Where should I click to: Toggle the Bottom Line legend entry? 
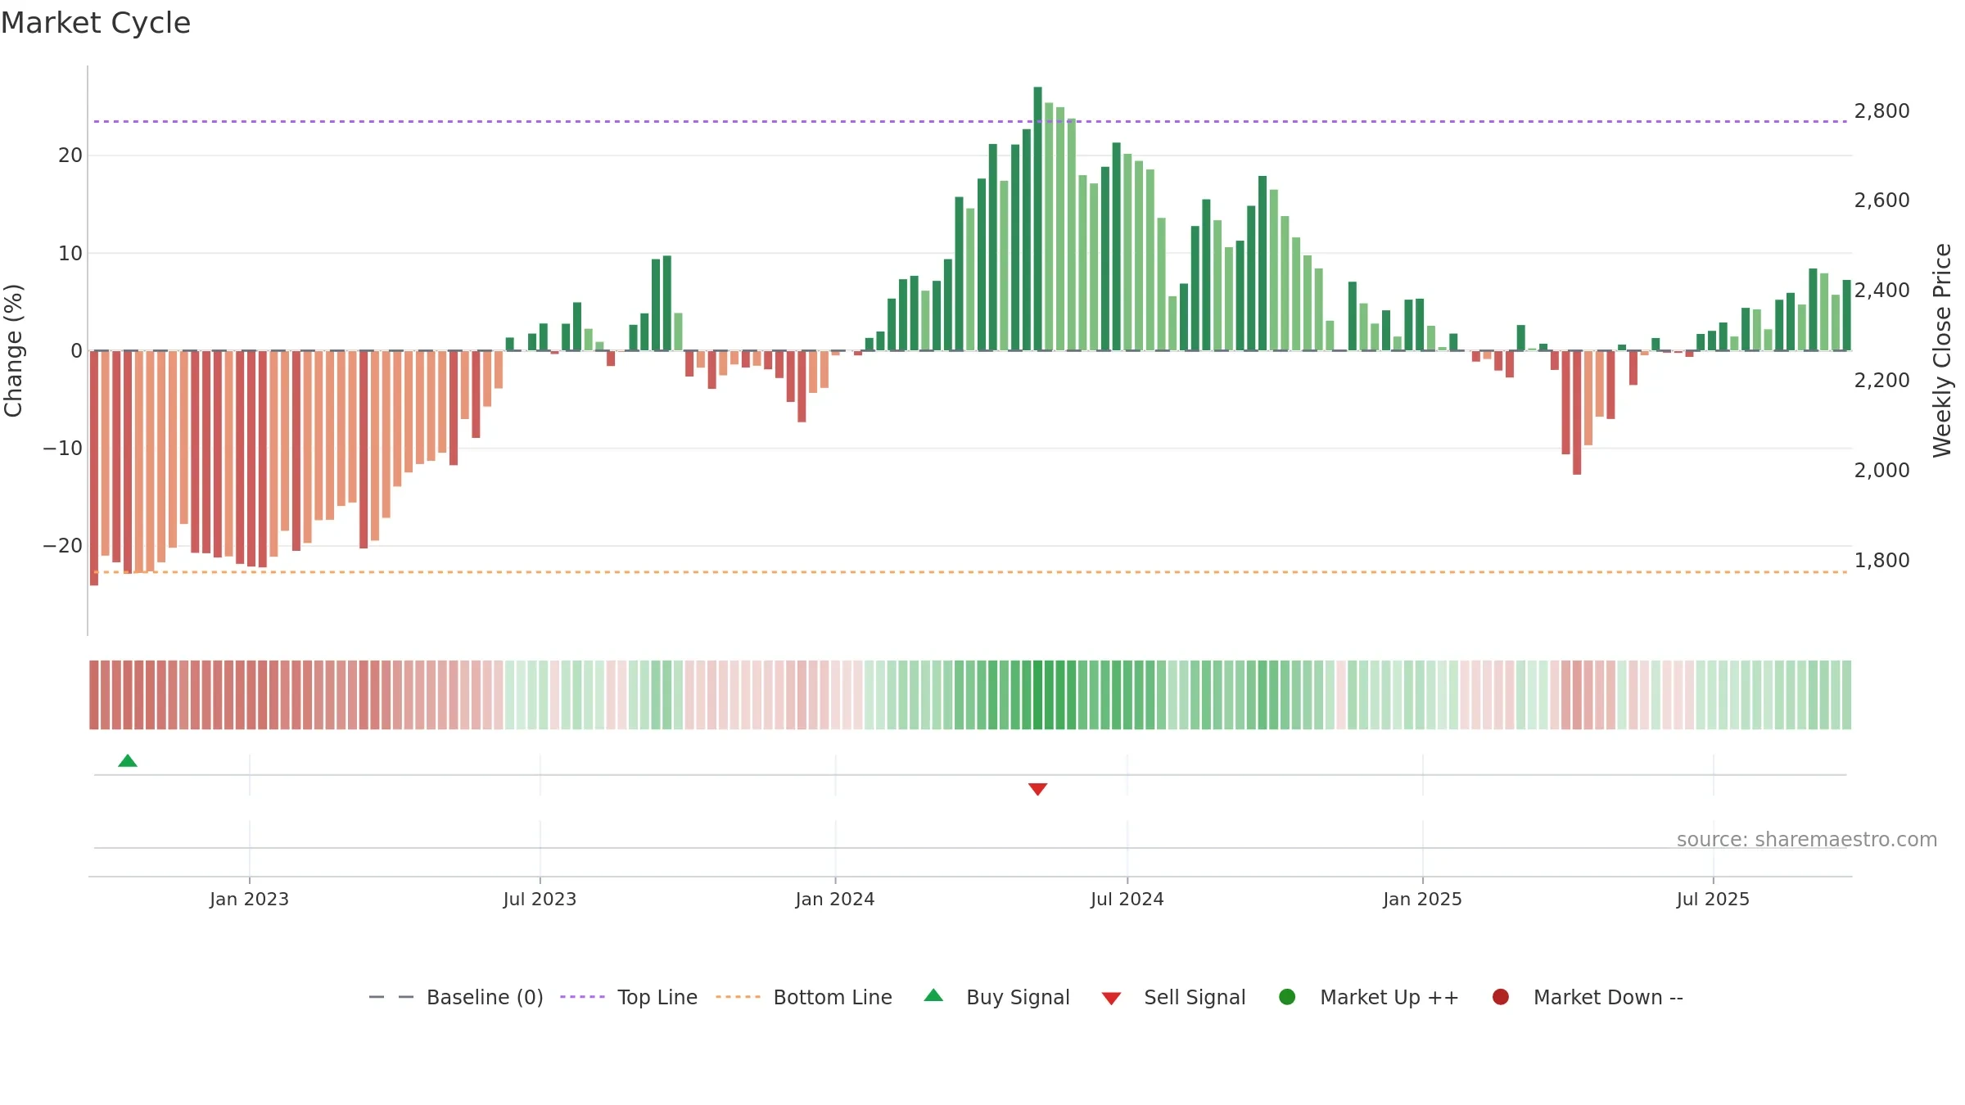point(804,997)
